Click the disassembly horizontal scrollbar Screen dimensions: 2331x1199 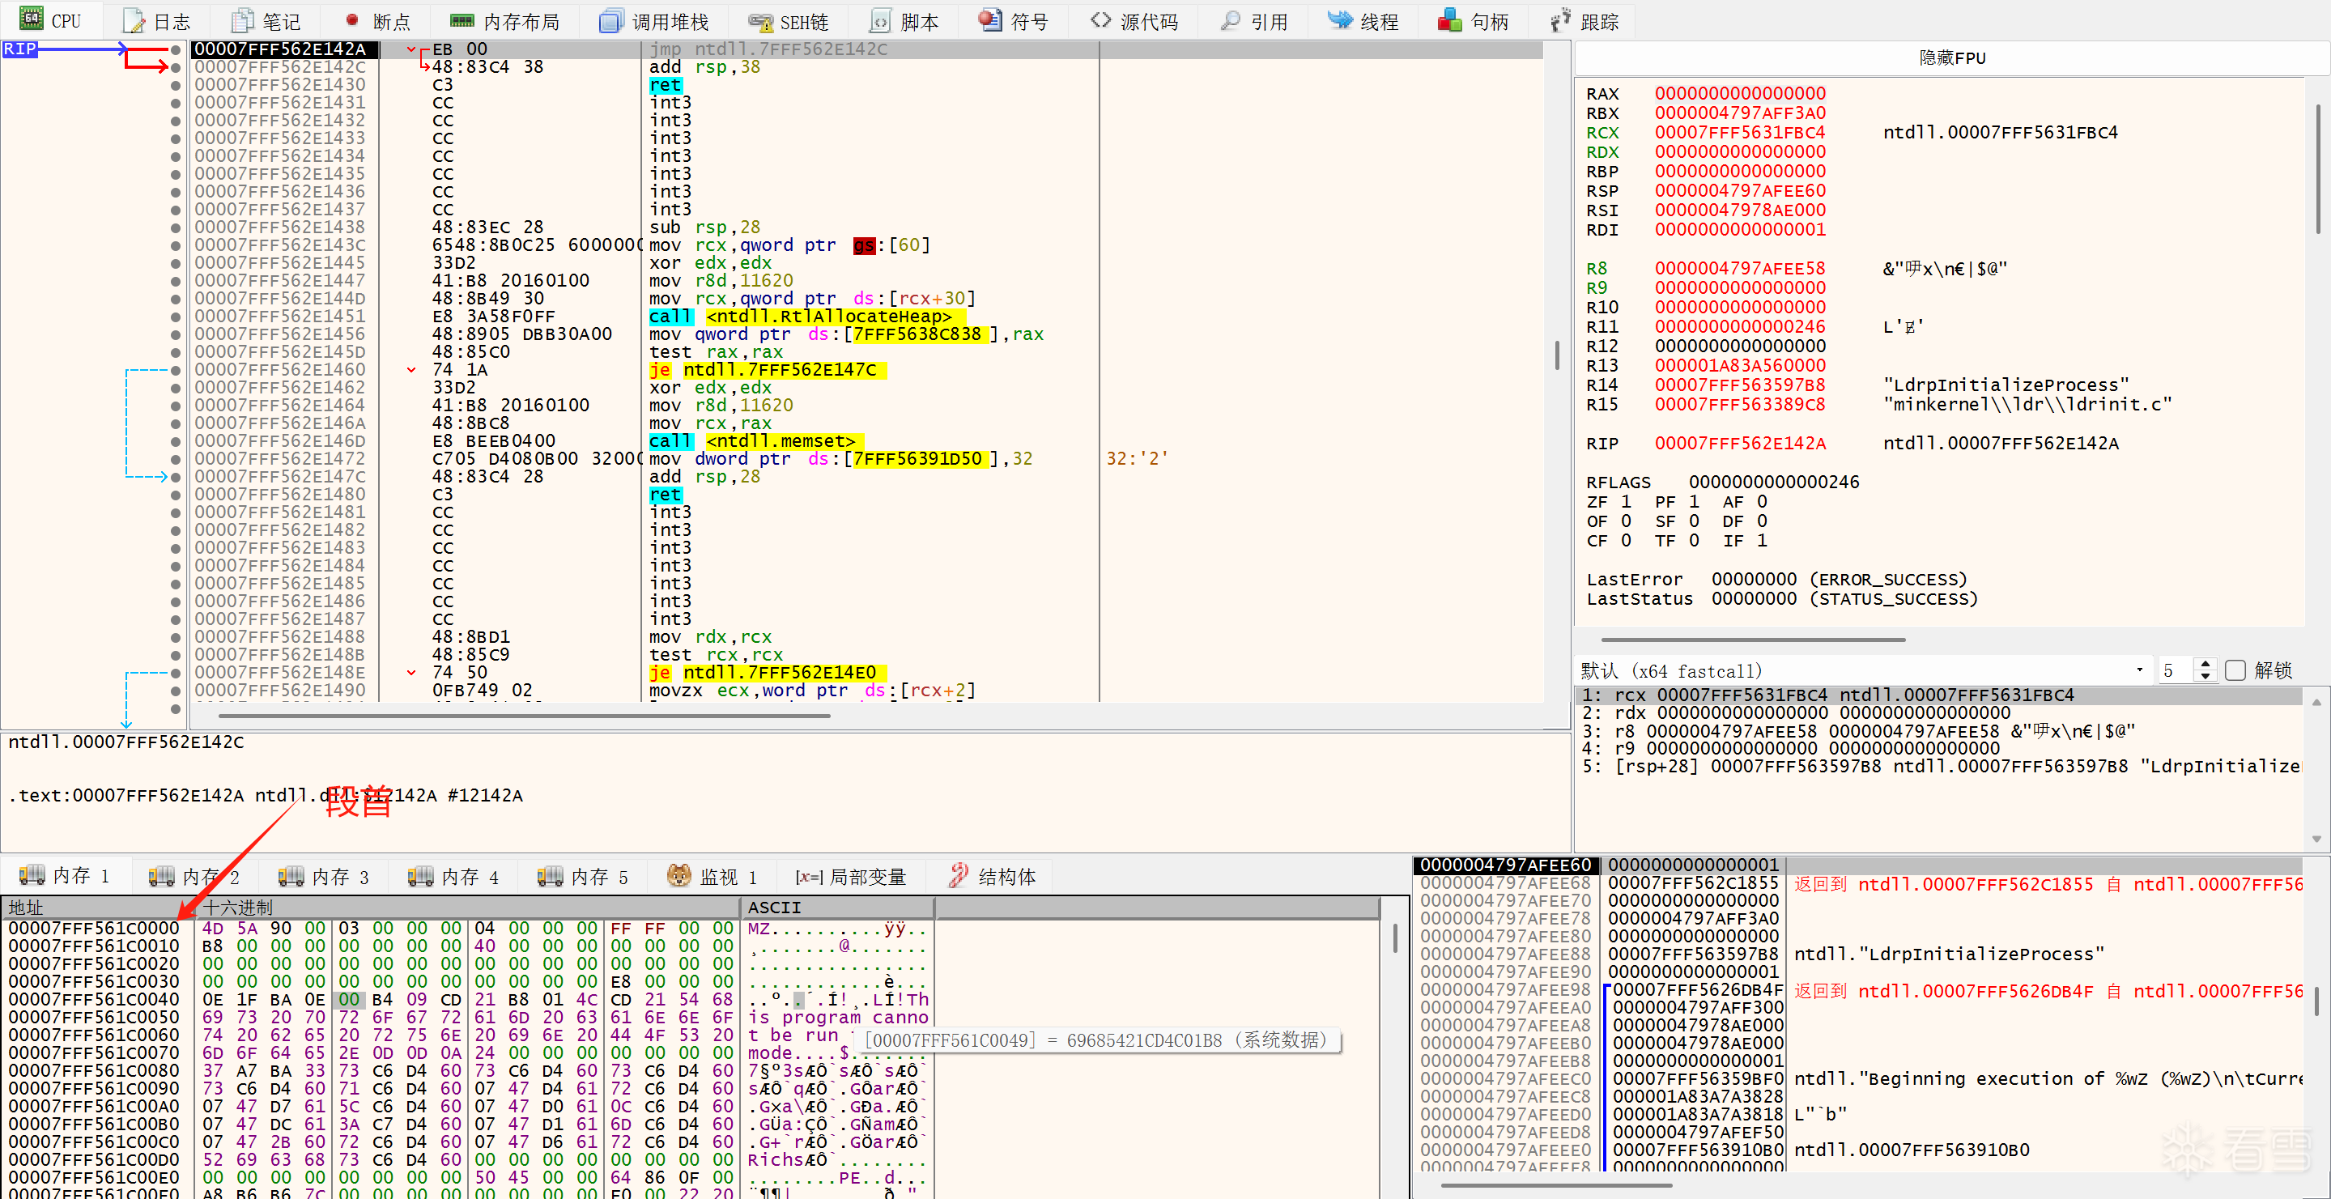tap(525, 716)
